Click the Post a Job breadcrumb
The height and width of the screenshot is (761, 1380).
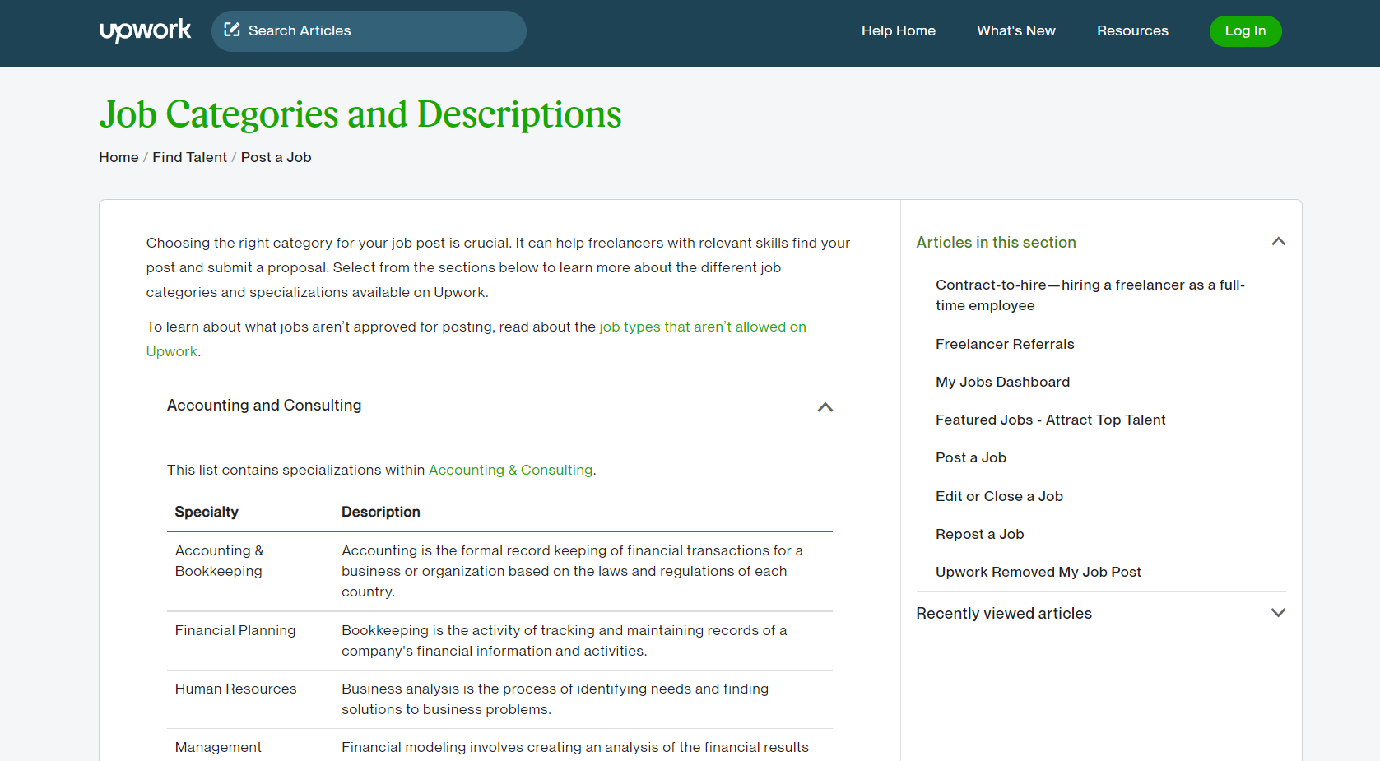pos(276,157)
